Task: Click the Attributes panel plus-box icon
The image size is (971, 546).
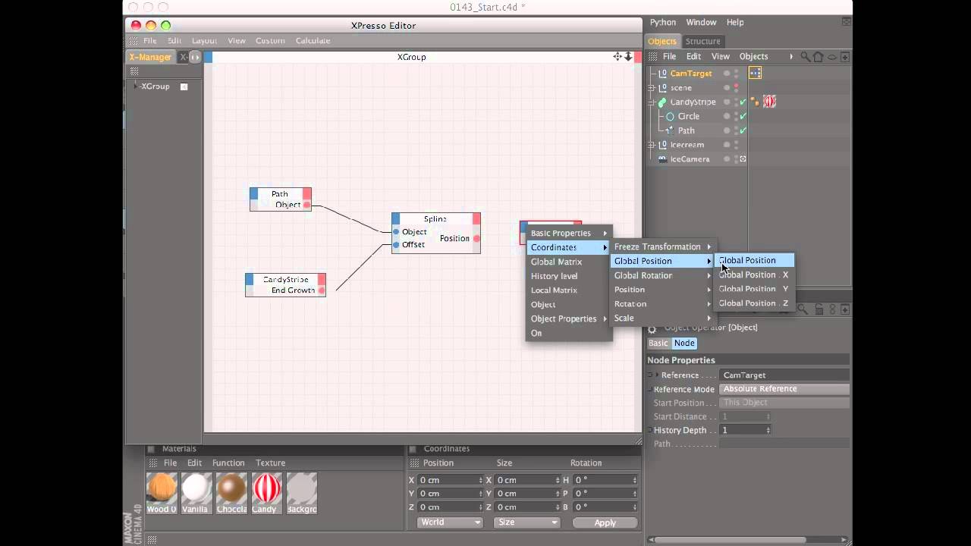Action: pos(844,309)
